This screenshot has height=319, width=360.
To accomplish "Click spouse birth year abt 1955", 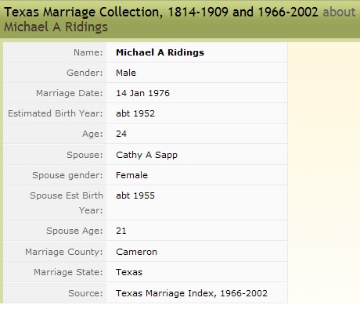I will (135, 195).
